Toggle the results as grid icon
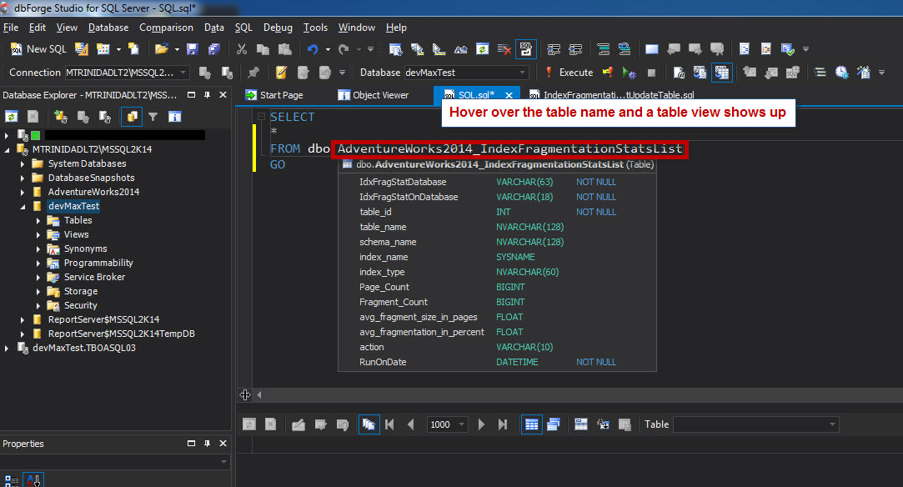 click(x=722, y=73)
